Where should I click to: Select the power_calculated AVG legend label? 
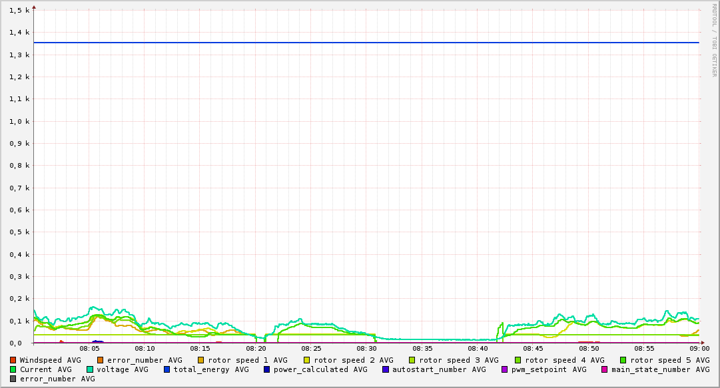(x=320, y=369)
